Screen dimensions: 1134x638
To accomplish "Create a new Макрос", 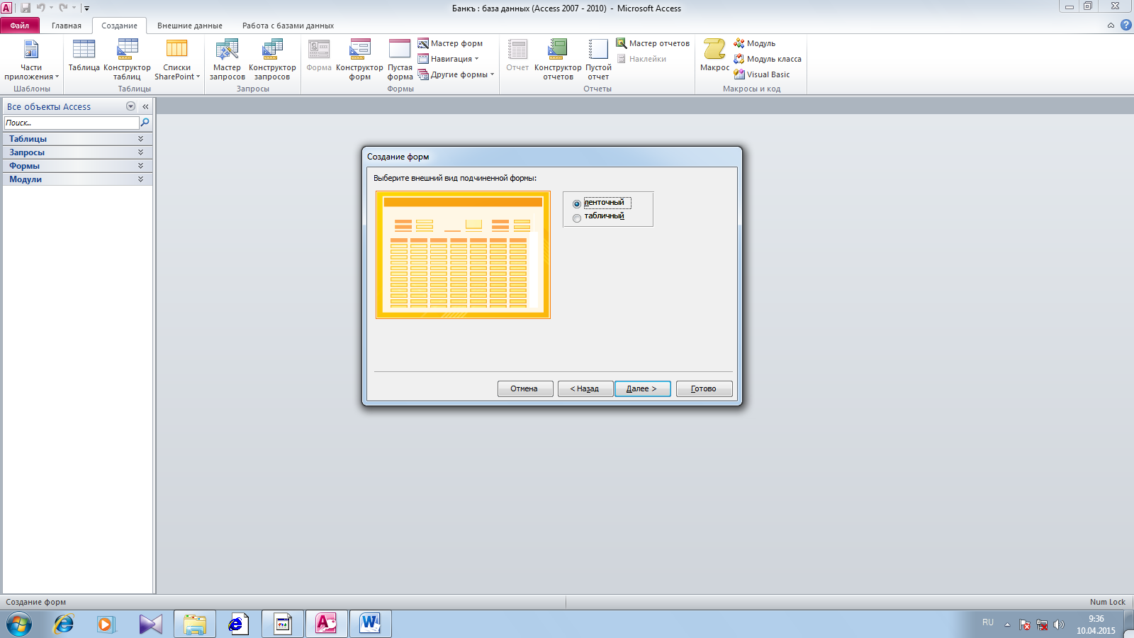I will tap(714, 55).
